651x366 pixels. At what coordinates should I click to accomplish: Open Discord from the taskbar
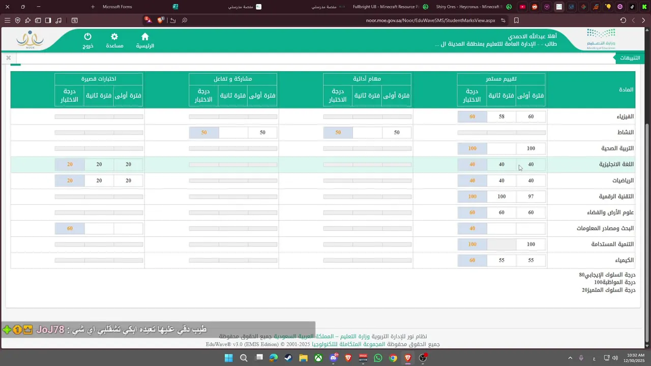click(x=334, y=358)
